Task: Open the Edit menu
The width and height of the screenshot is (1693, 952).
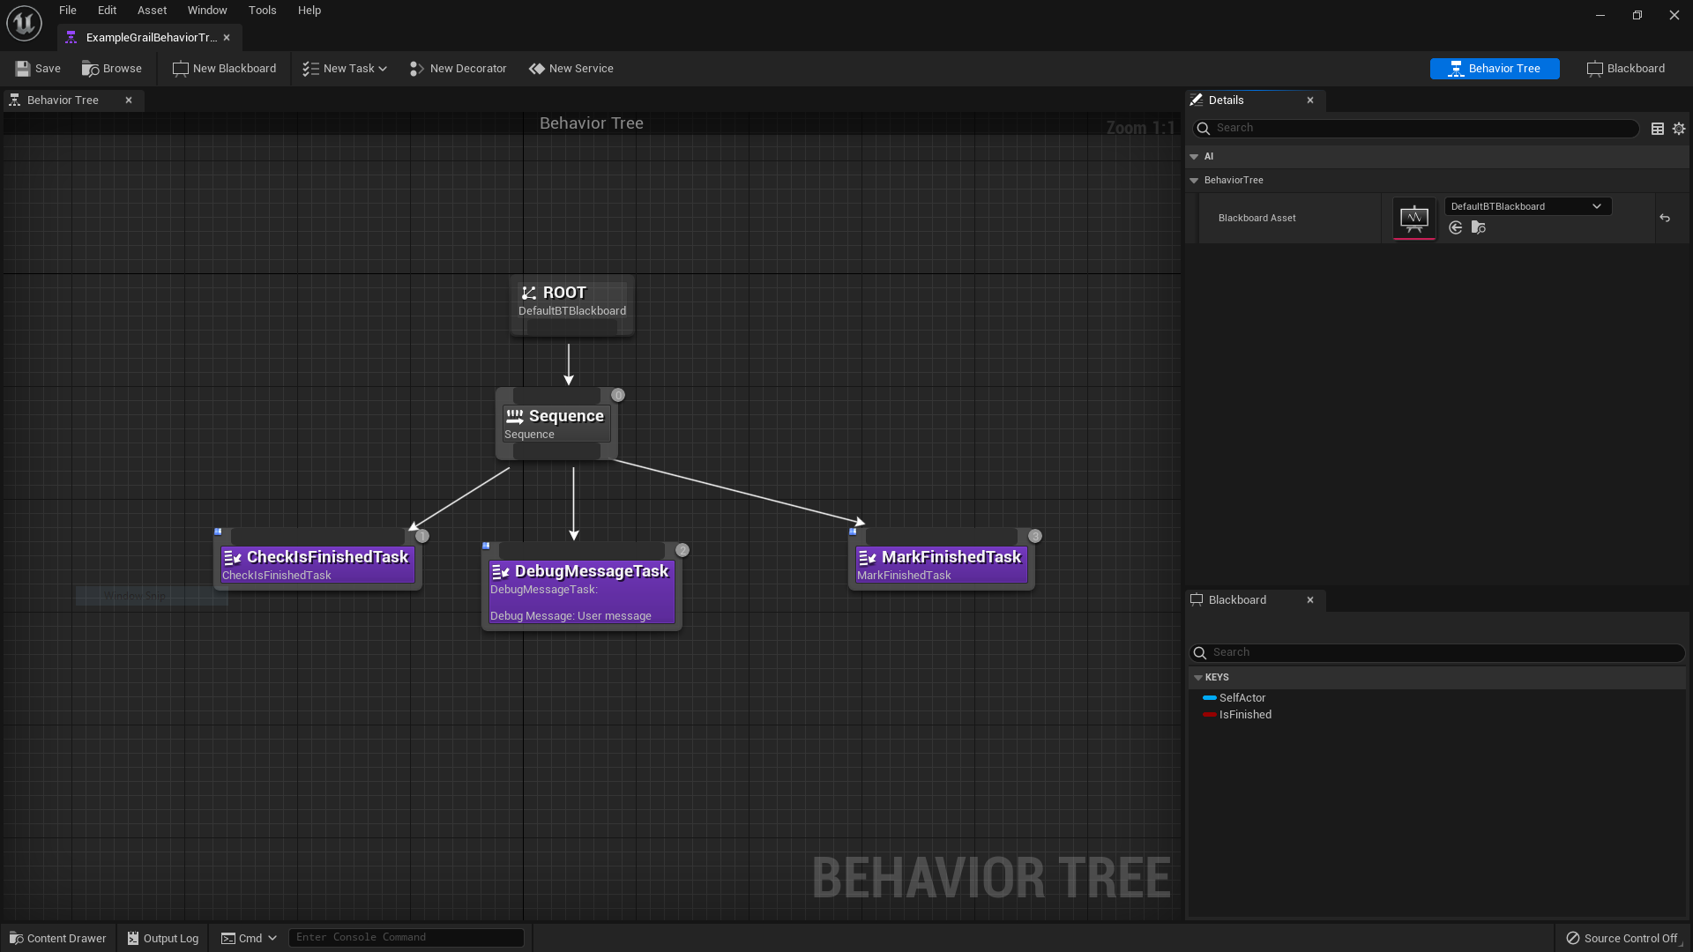Action: coord(107,11)
